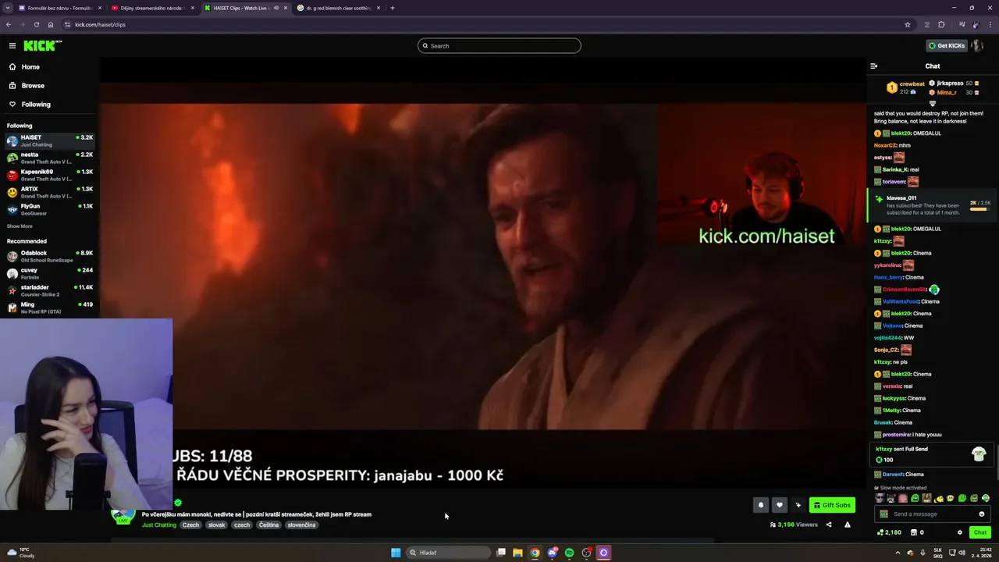Click the green Chat send button

coord(980,532)
